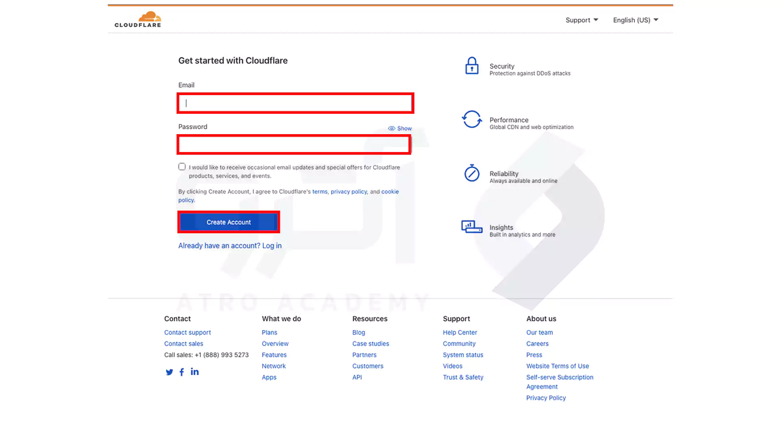
Task: Open the Videos link
Action: (453, 366)
